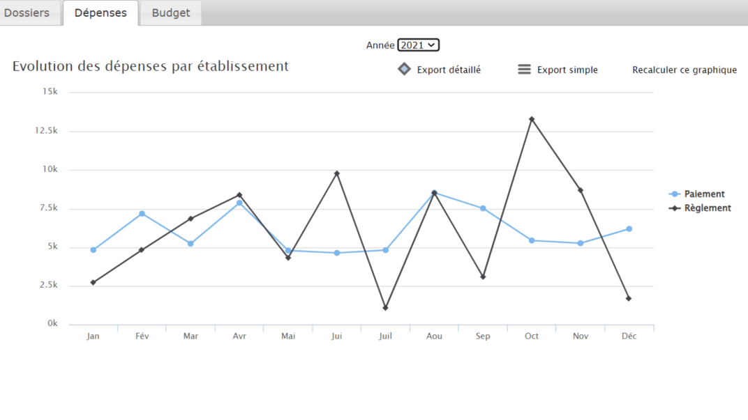Click the Règlement peak point in Oct
Image resolution: width=748 pixels, height=420 pixels.
click(x=532, y=120)
